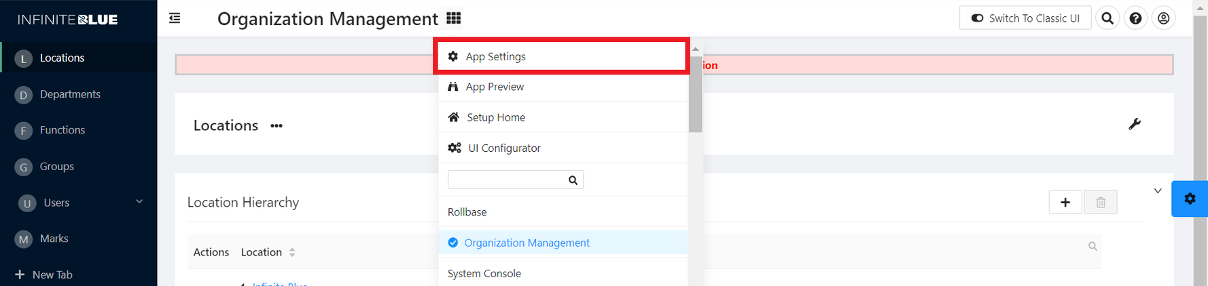The height and width of the screenshot is (286, 1208).
Task: Open the help question mark icon
Action: point(1135,18)
